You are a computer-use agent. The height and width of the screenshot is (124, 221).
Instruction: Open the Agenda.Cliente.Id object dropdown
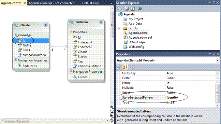point(218,60)
